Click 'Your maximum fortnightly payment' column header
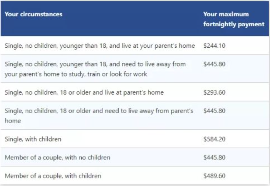Viewport: 270px width, 186px height. tap(234, 19)
